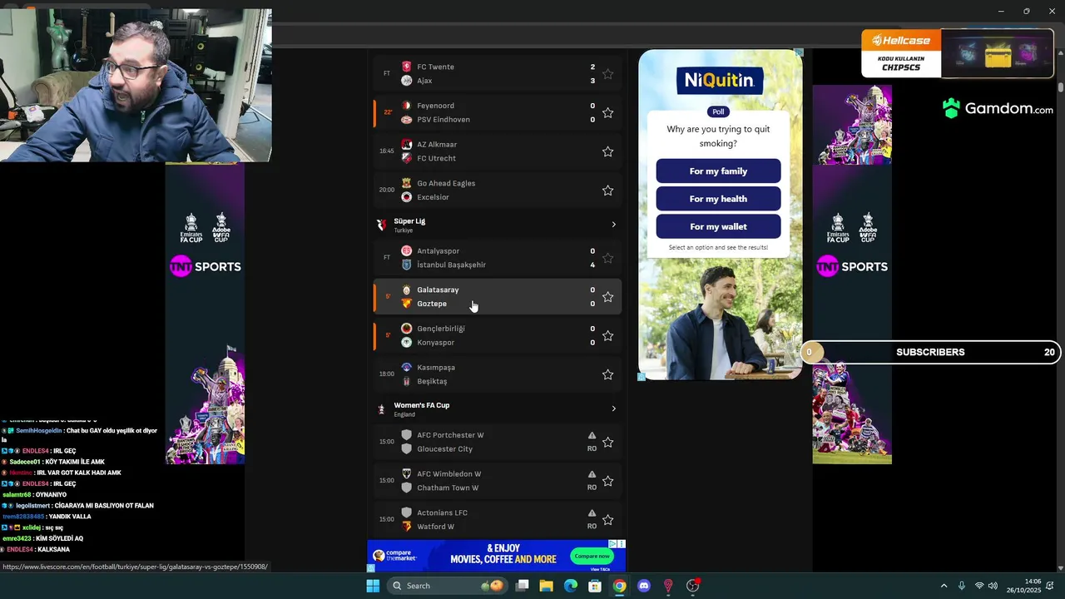
Task: Switch to Google Chrome in the taskbar
Action: pyautogui.click(x=619, y=586)
